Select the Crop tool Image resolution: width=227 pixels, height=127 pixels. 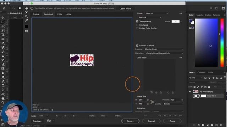pos(3,35)
